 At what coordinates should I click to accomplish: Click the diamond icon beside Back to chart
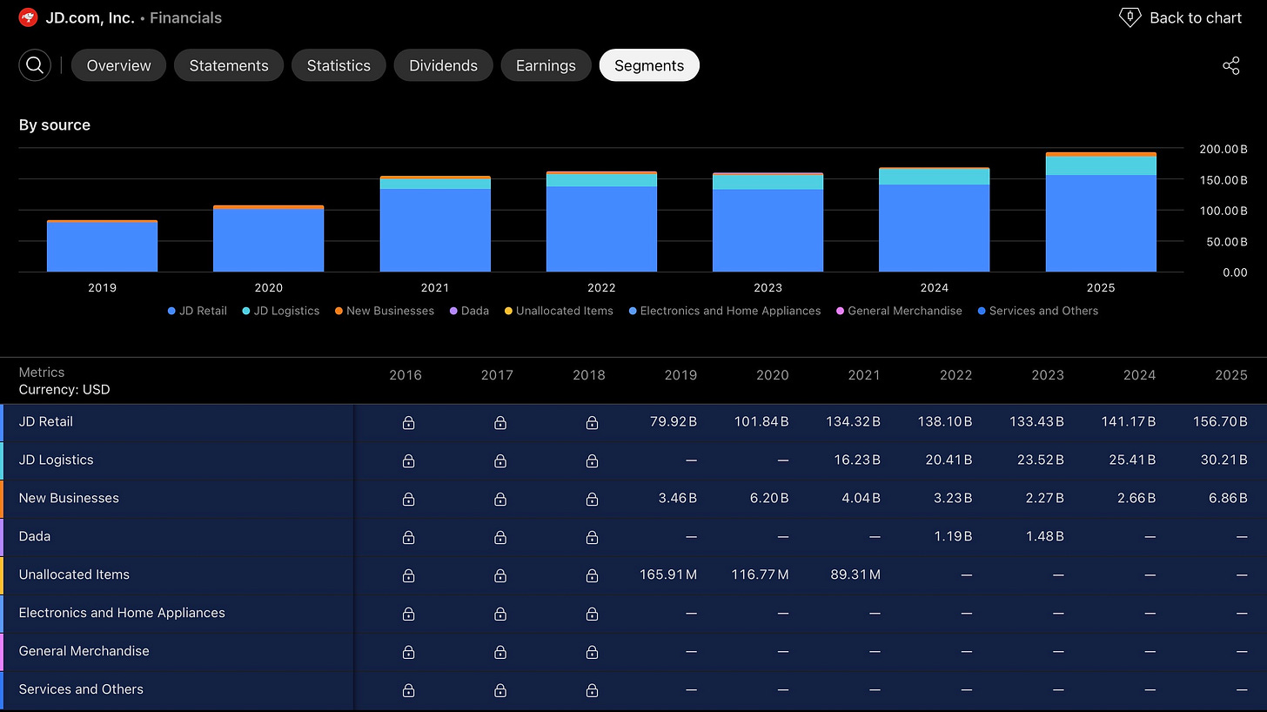point(1130,17)
